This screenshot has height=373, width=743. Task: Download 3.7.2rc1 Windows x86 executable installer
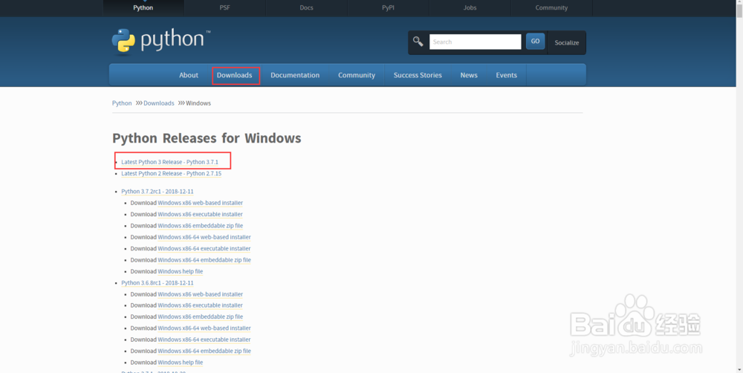pyautogui.click(x=200, y=214)
